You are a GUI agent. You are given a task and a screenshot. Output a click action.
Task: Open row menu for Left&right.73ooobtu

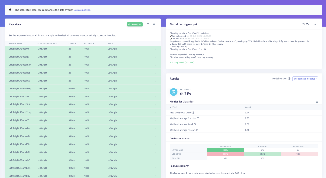[156, 81]
